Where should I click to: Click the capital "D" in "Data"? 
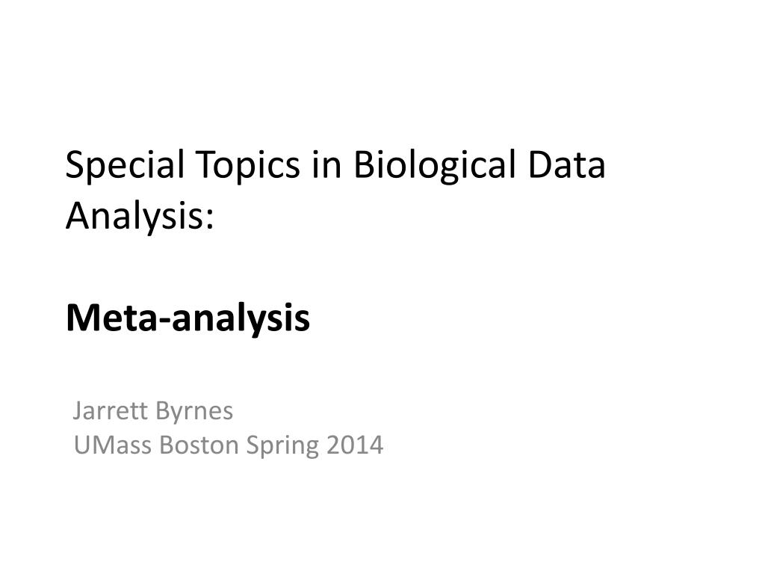[539, 164]
